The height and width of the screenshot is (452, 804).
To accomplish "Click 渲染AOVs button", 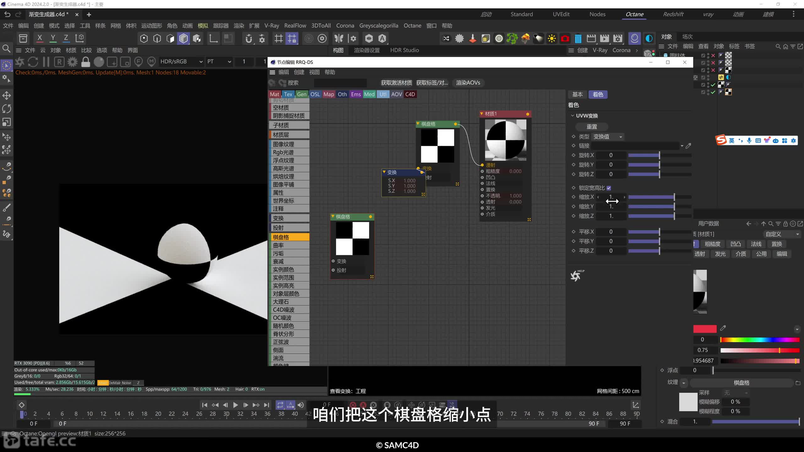I will [468, 83].
